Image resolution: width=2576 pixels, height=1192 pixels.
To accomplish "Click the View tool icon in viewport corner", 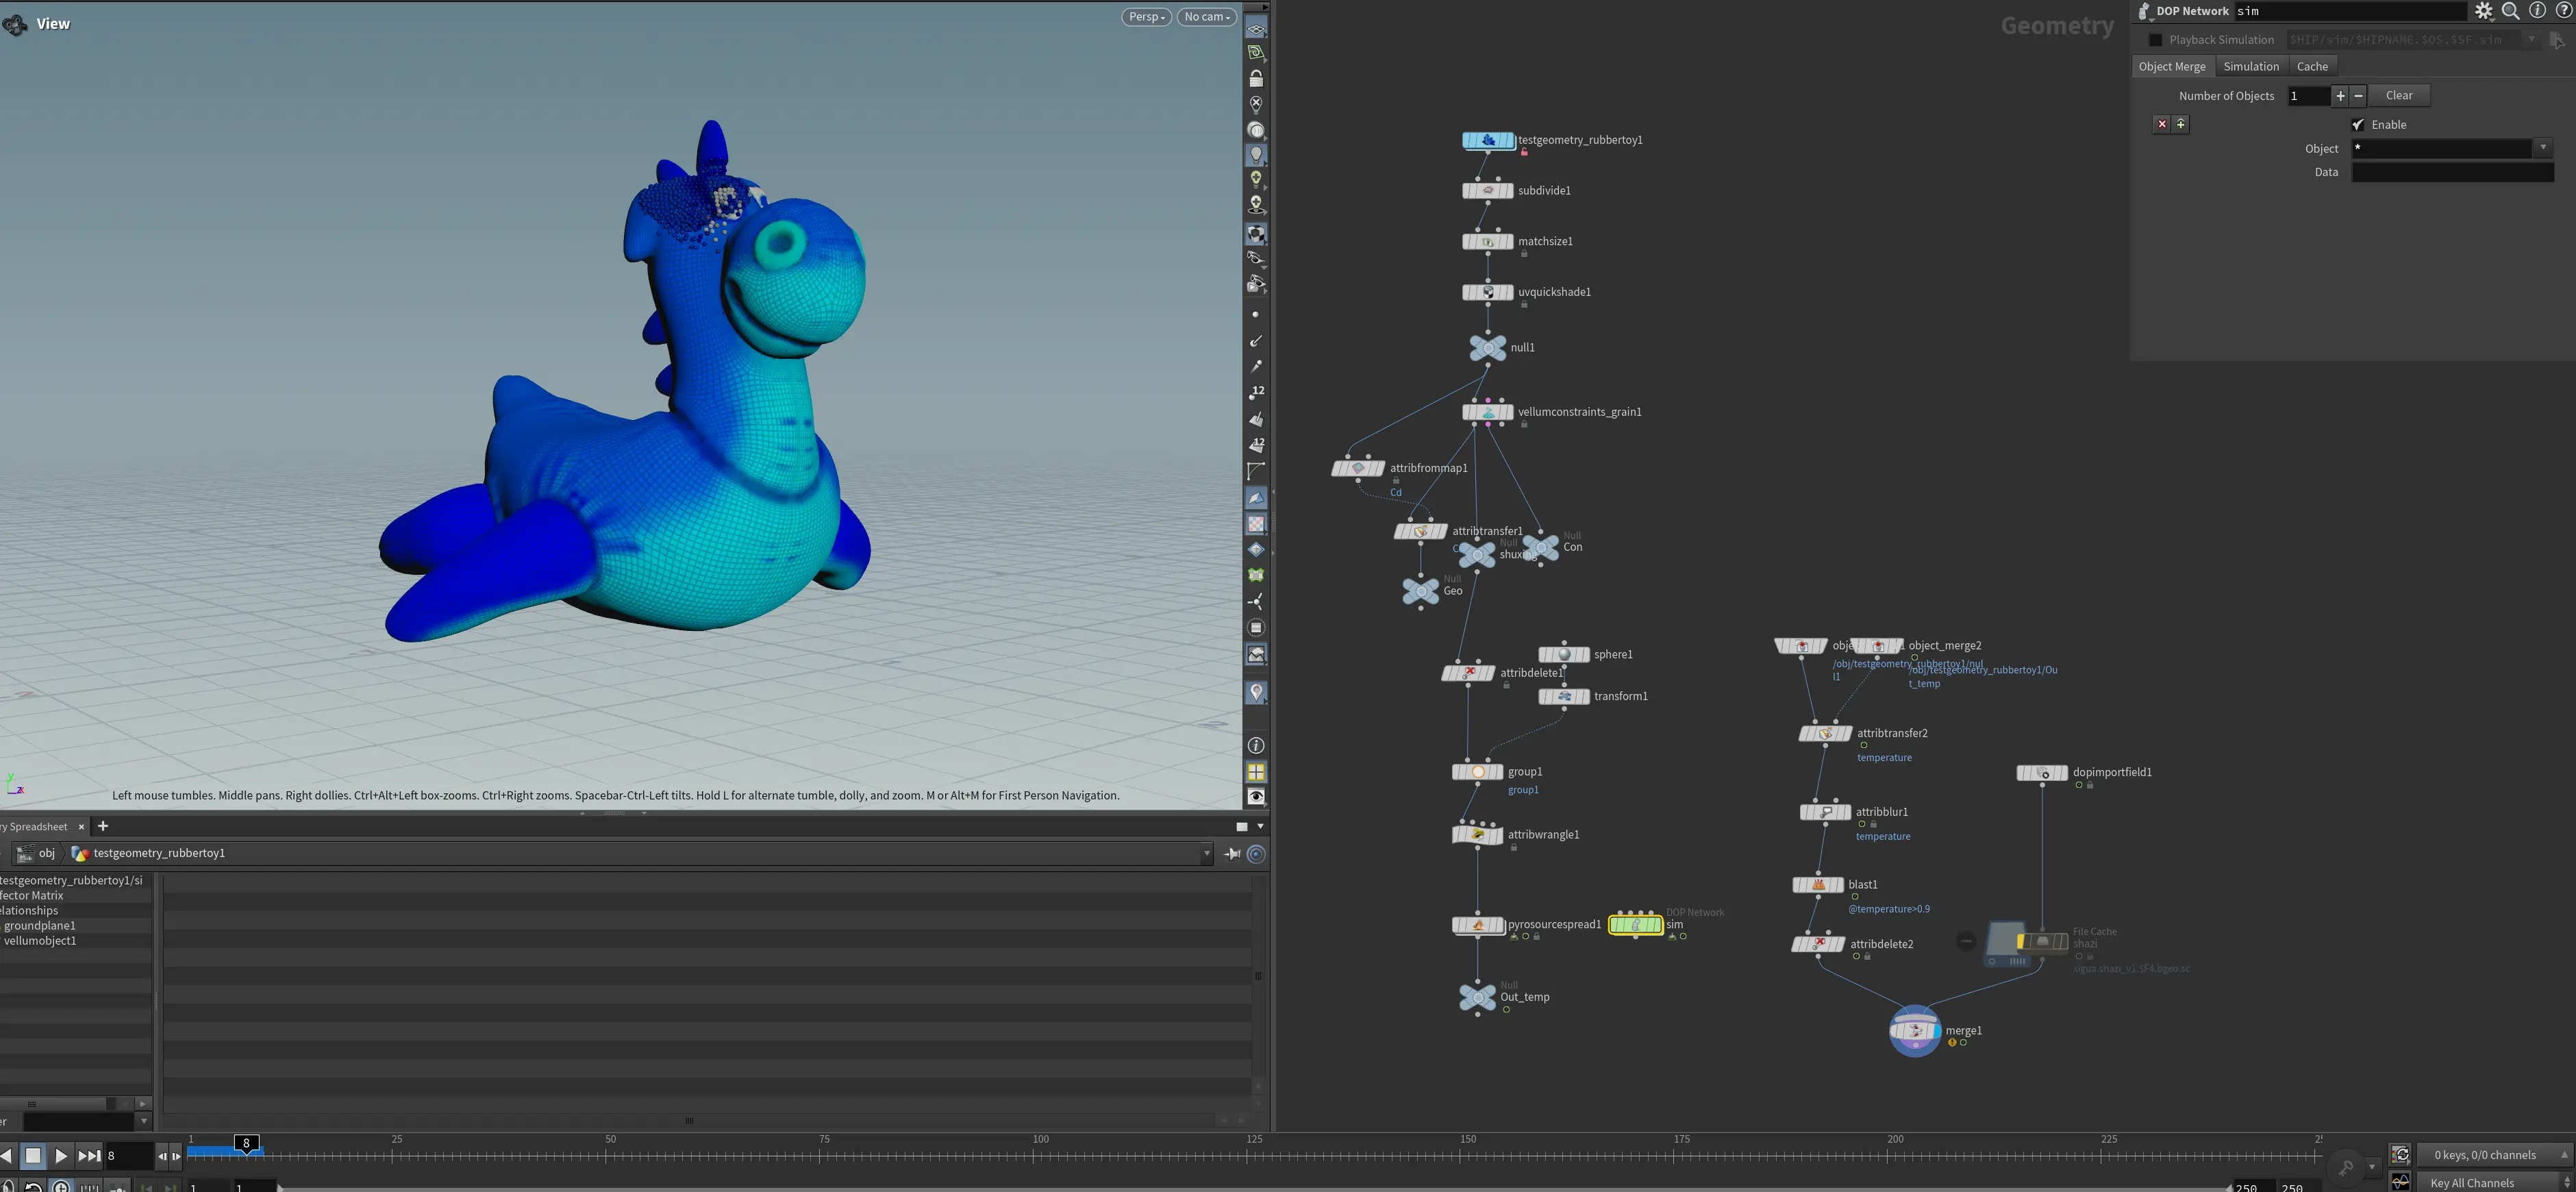I will (15, 24).
